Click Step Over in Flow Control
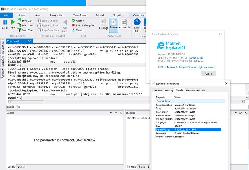This screenshot has width=249, height=170. [26, 30]
